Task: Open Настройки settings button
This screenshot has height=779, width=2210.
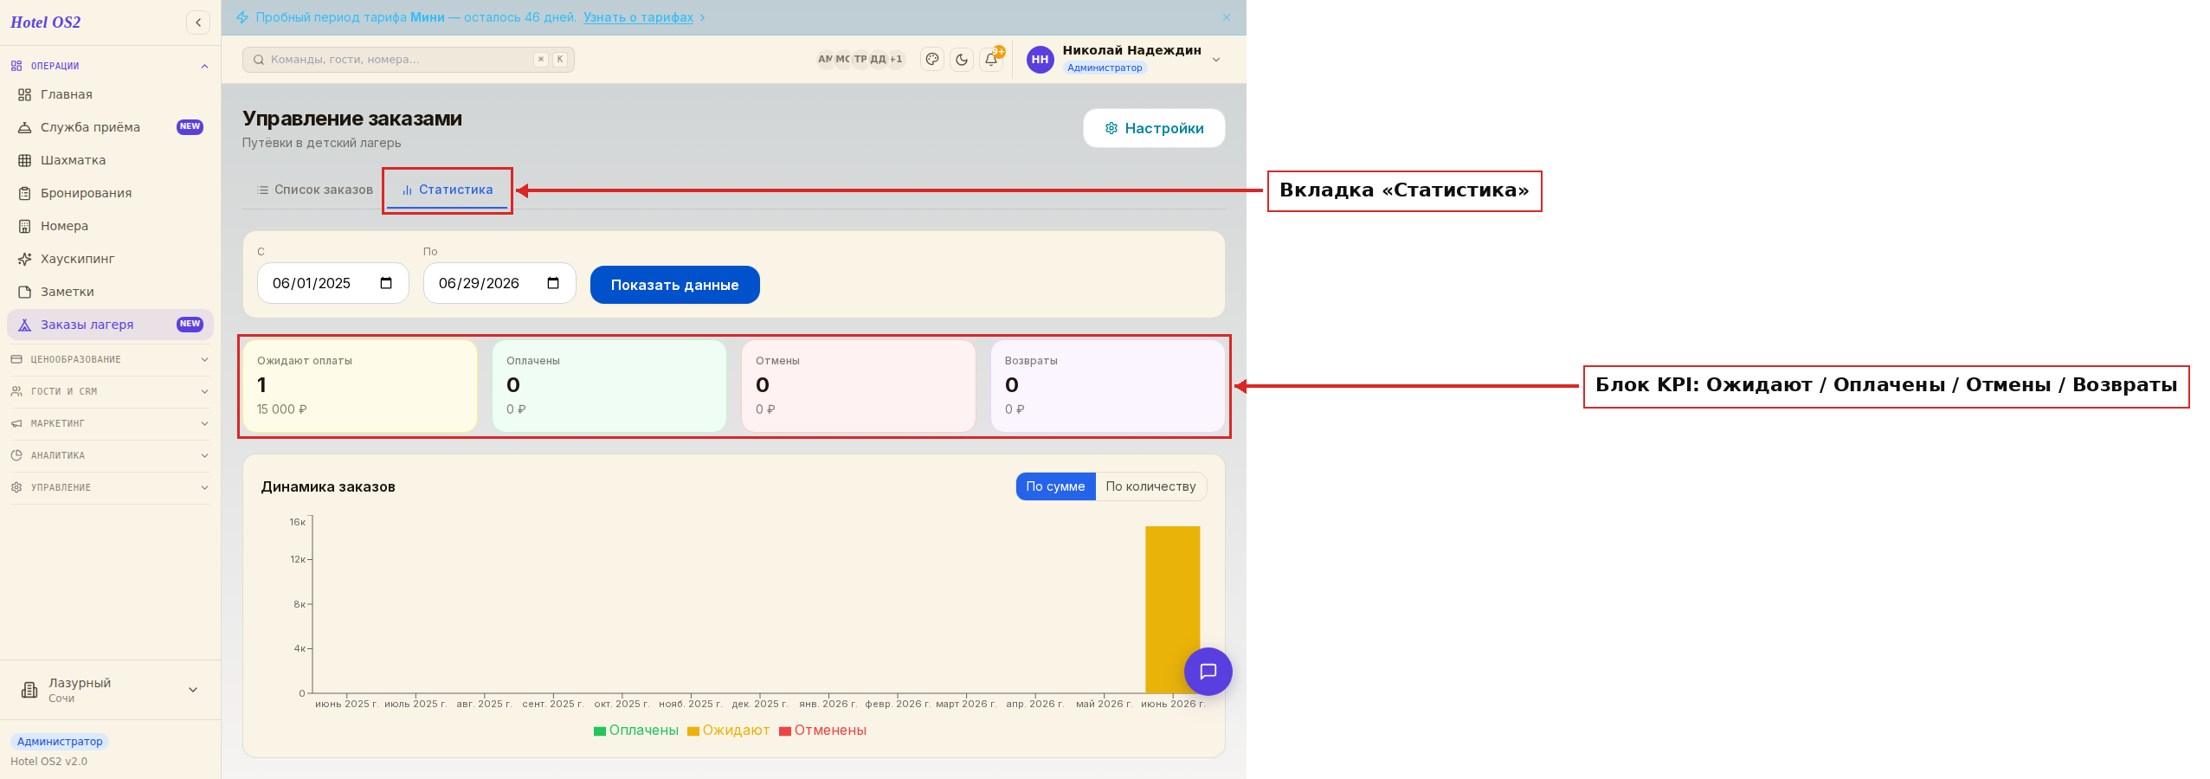Action: coord(1154,128)
